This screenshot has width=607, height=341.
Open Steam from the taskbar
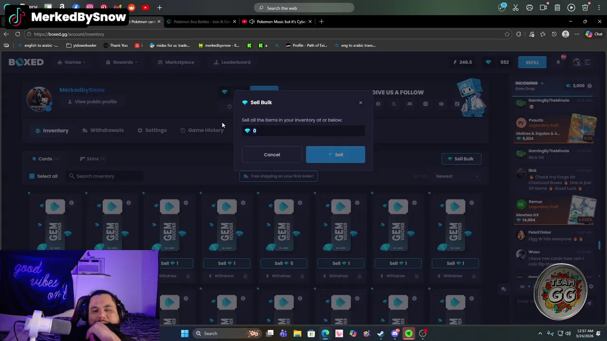381,333
